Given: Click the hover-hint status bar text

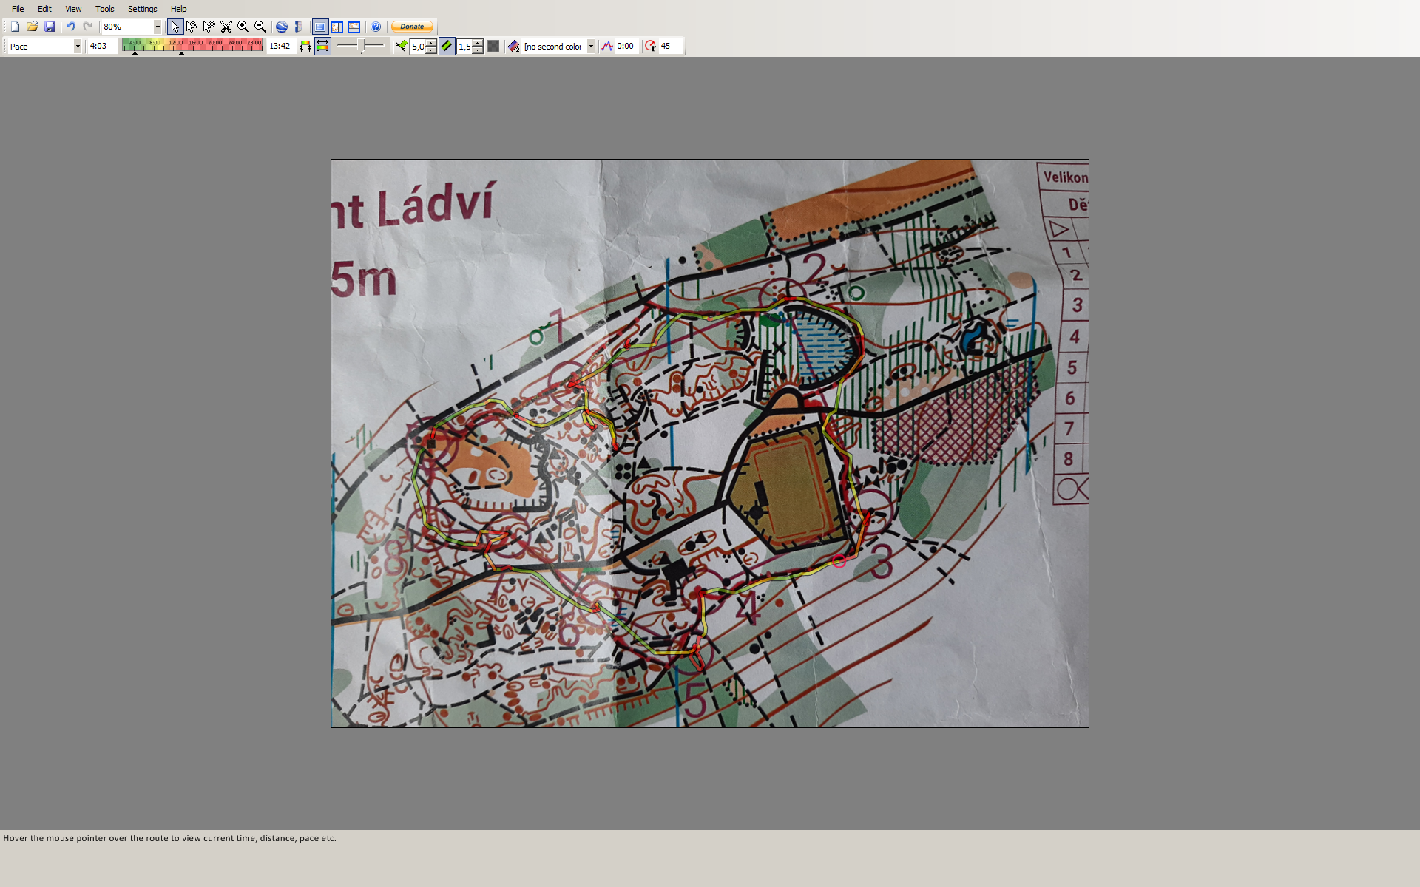Looking at the screenshot, I should 169,838.
